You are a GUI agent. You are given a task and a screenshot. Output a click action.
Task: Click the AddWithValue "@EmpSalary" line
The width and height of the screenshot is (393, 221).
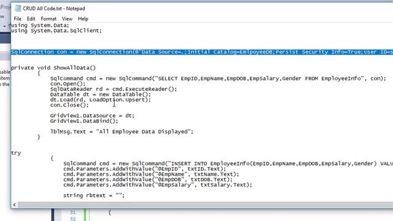click(x=158, y=185)
